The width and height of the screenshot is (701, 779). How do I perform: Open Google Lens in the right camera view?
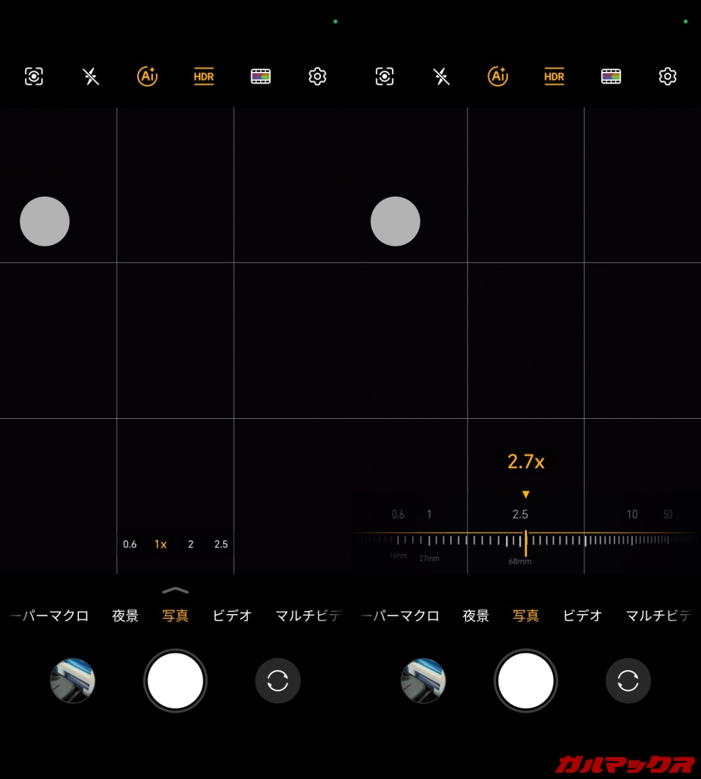click(x=384, y=77)
